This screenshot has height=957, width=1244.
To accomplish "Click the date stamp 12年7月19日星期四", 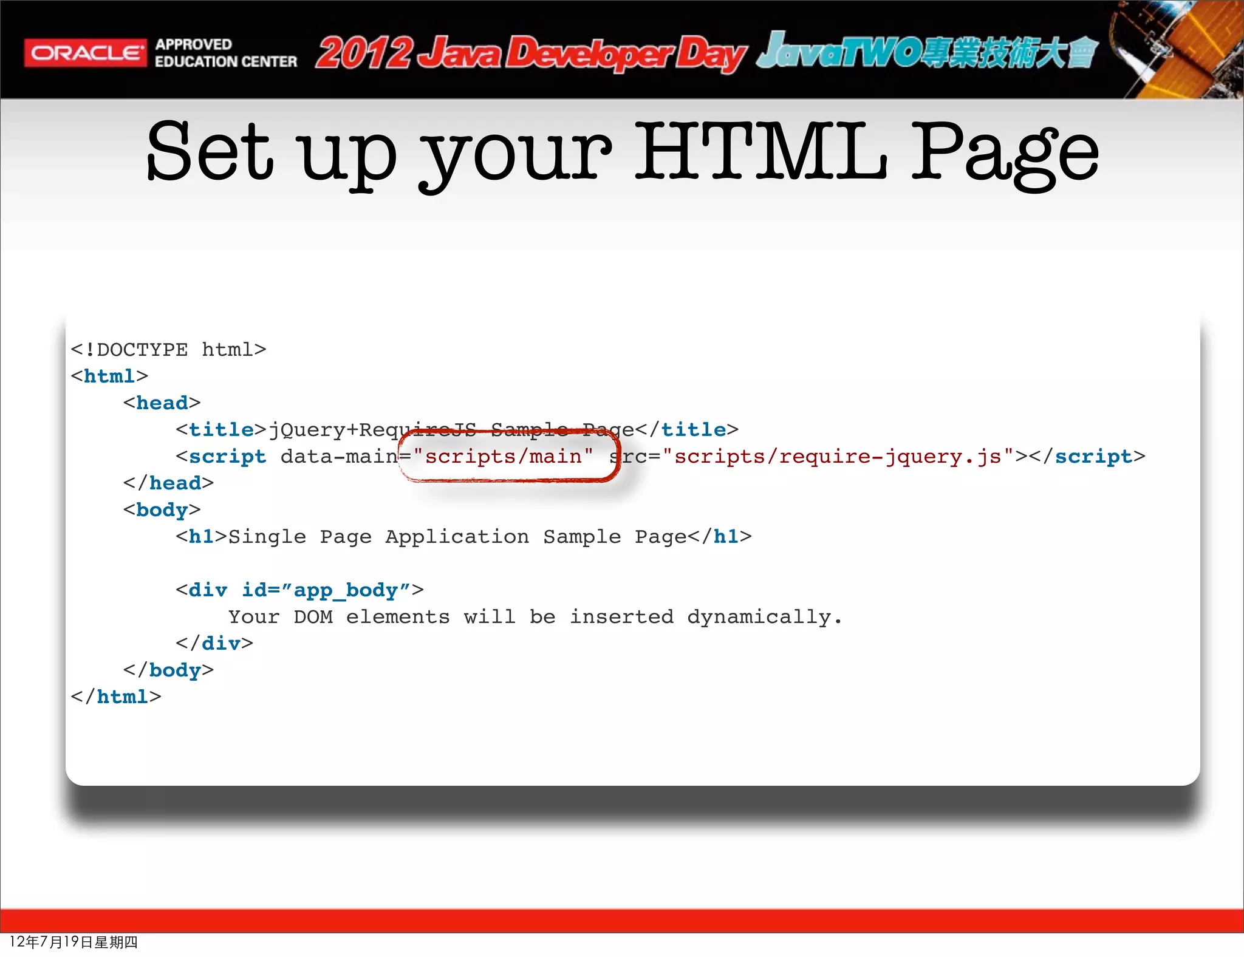I will pos(73,942).
